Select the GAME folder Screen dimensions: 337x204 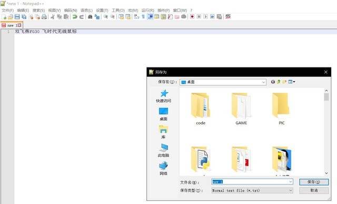(241, 109)
